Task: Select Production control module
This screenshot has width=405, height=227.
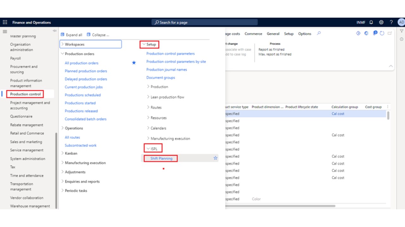Action: [x=25, y=94]
